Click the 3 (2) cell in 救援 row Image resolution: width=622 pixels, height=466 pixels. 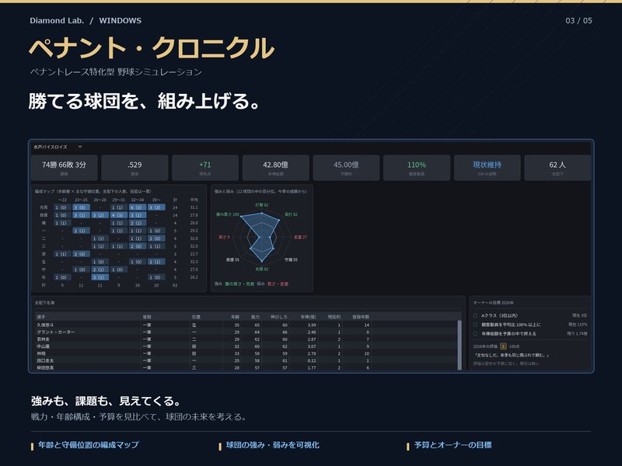(x=100, y=215)
